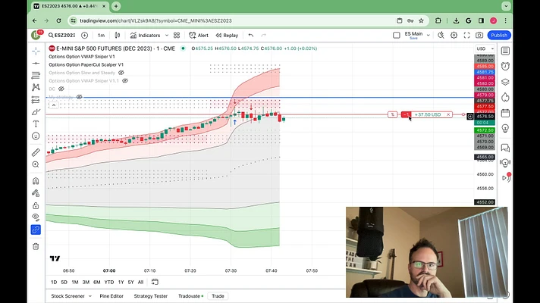
Task: Lock all drawing tools
Action: (x=36, y=206)
